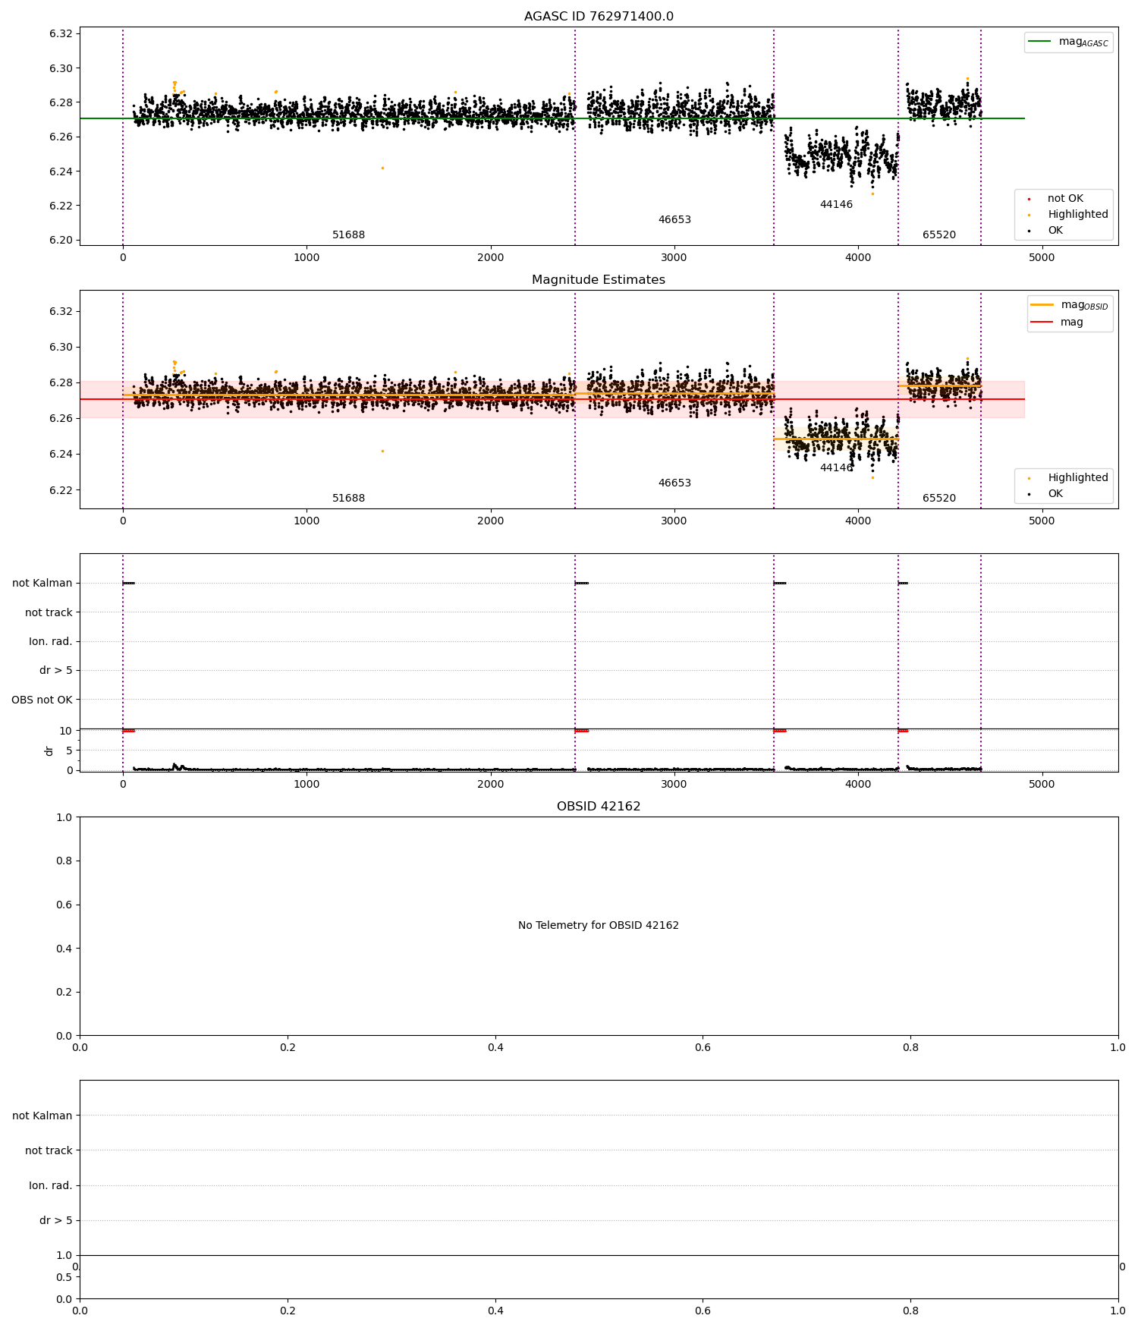
Task: Click the "No Telemetry for OBSID 42162" message
Action: pos(599,926)
